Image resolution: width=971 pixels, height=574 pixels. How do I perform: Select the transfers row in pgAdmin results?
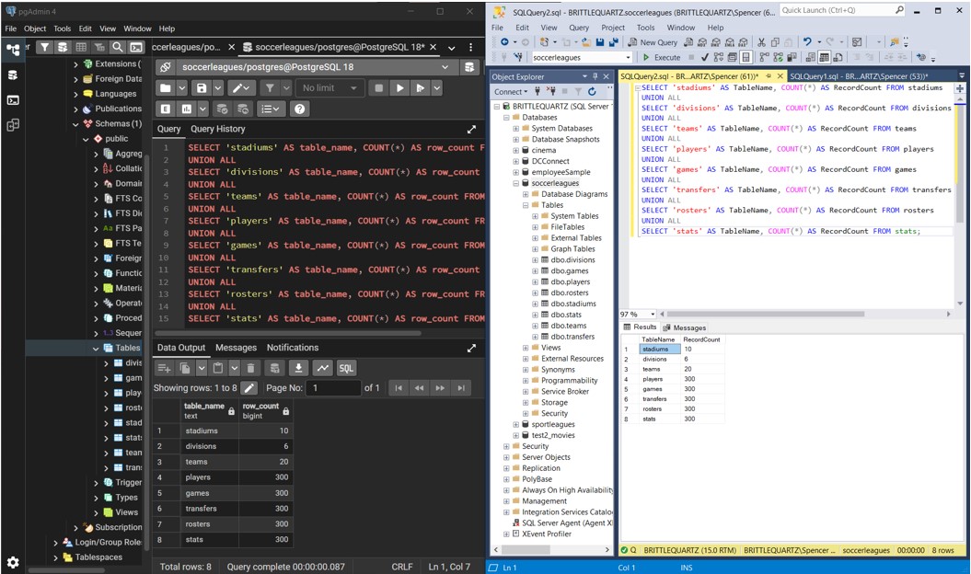(x=223, y=509)
